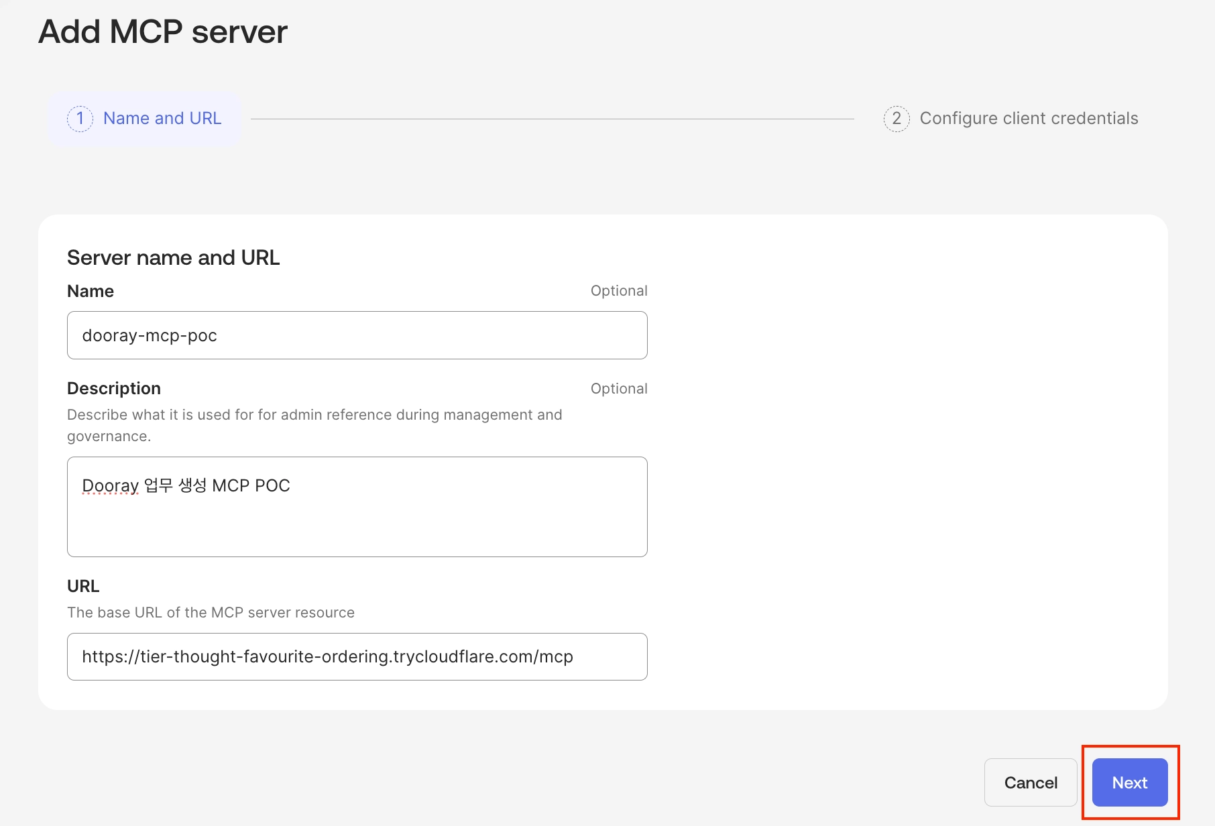Image resolution: width=1215 pixels, height=826 pixels.
Task: Click the step 1 number circle
Action: (80, 119)
